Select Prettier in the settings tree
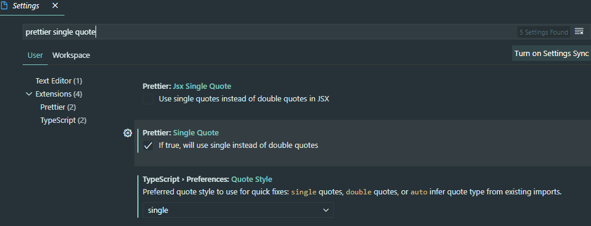 coord(58,107)
